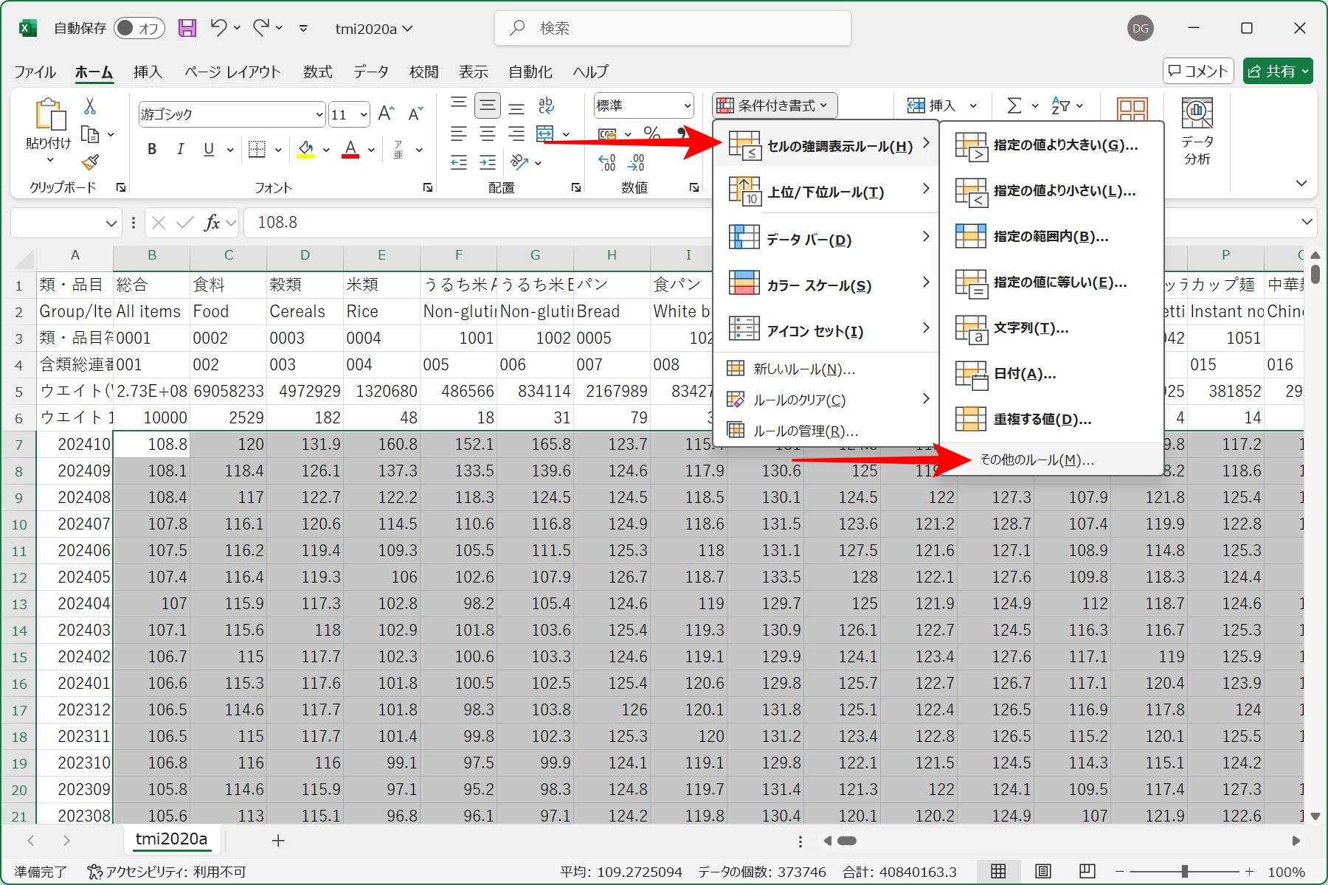
Task: Click the Redo arrow icon
Action: tap(260, 28)
